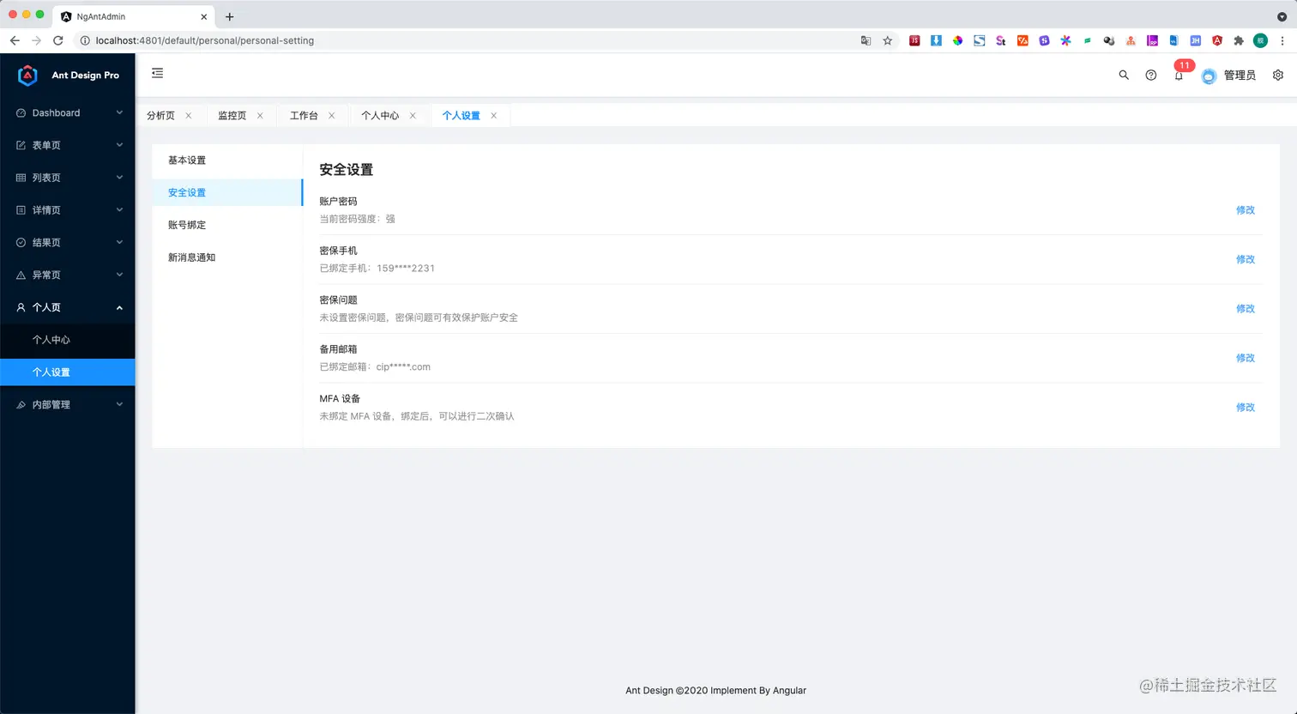This screenshot has height=714, width=1297.
Task: Bookmark this page with the star icon
Action: pos(888,40)
